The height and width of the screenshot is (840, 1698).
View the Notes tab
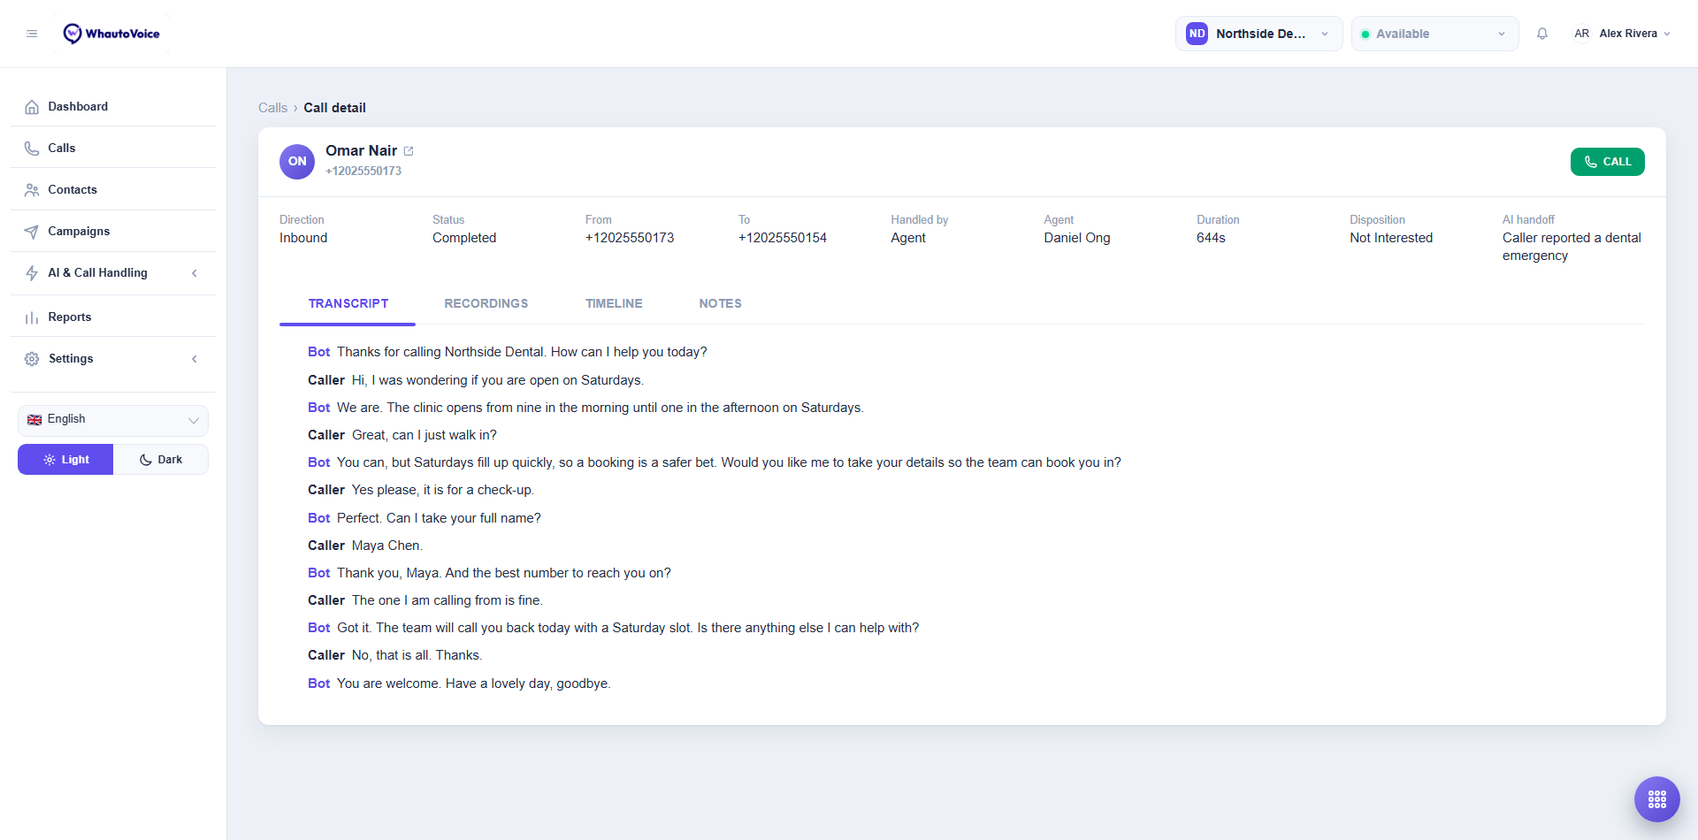click(720, 304)
